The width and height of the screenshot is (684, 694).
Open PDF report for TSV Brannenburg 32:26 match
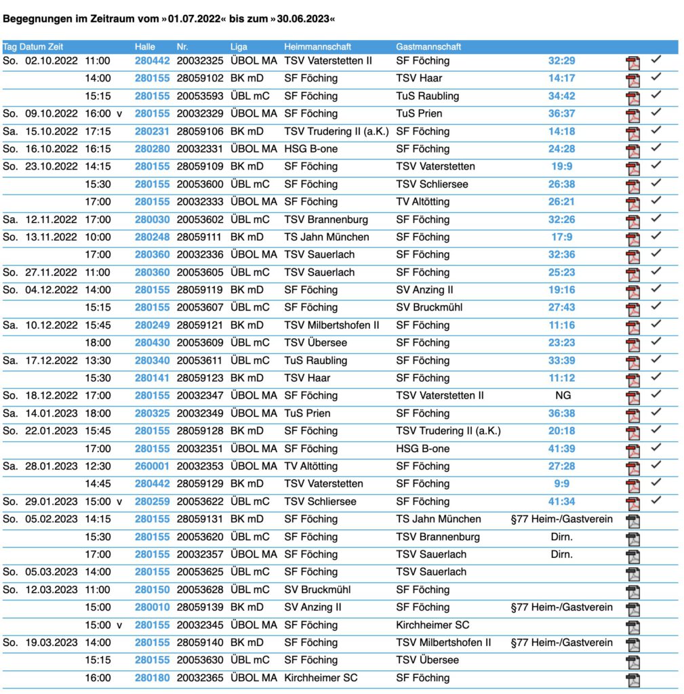[632, 220]
